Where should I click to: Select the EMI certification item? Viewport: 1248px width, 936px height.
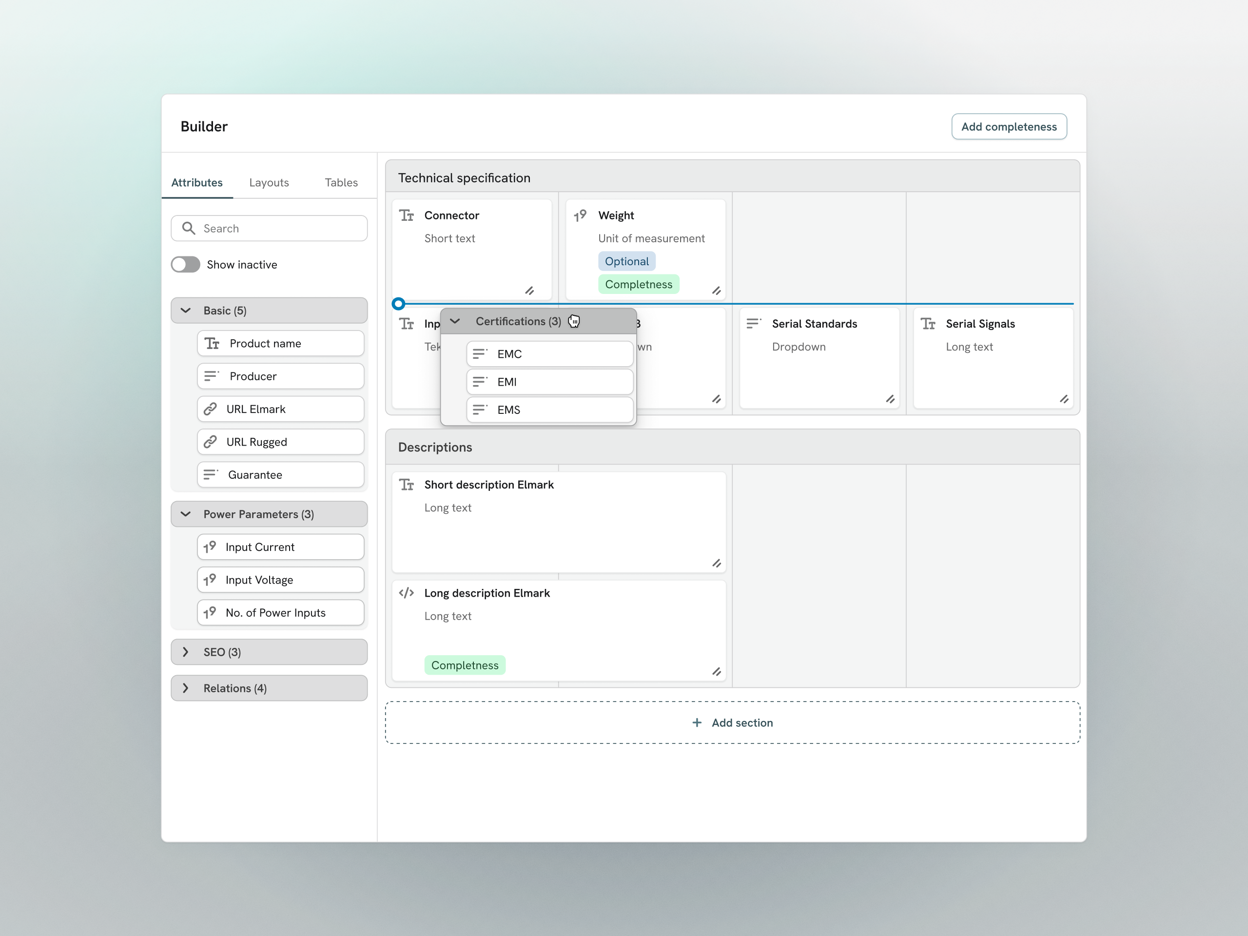click(x=549, y=382)
